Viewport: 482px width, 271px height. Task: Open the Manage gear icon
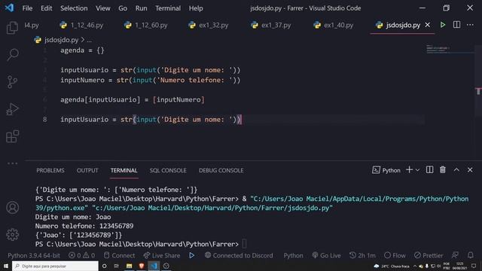point(12,235)
